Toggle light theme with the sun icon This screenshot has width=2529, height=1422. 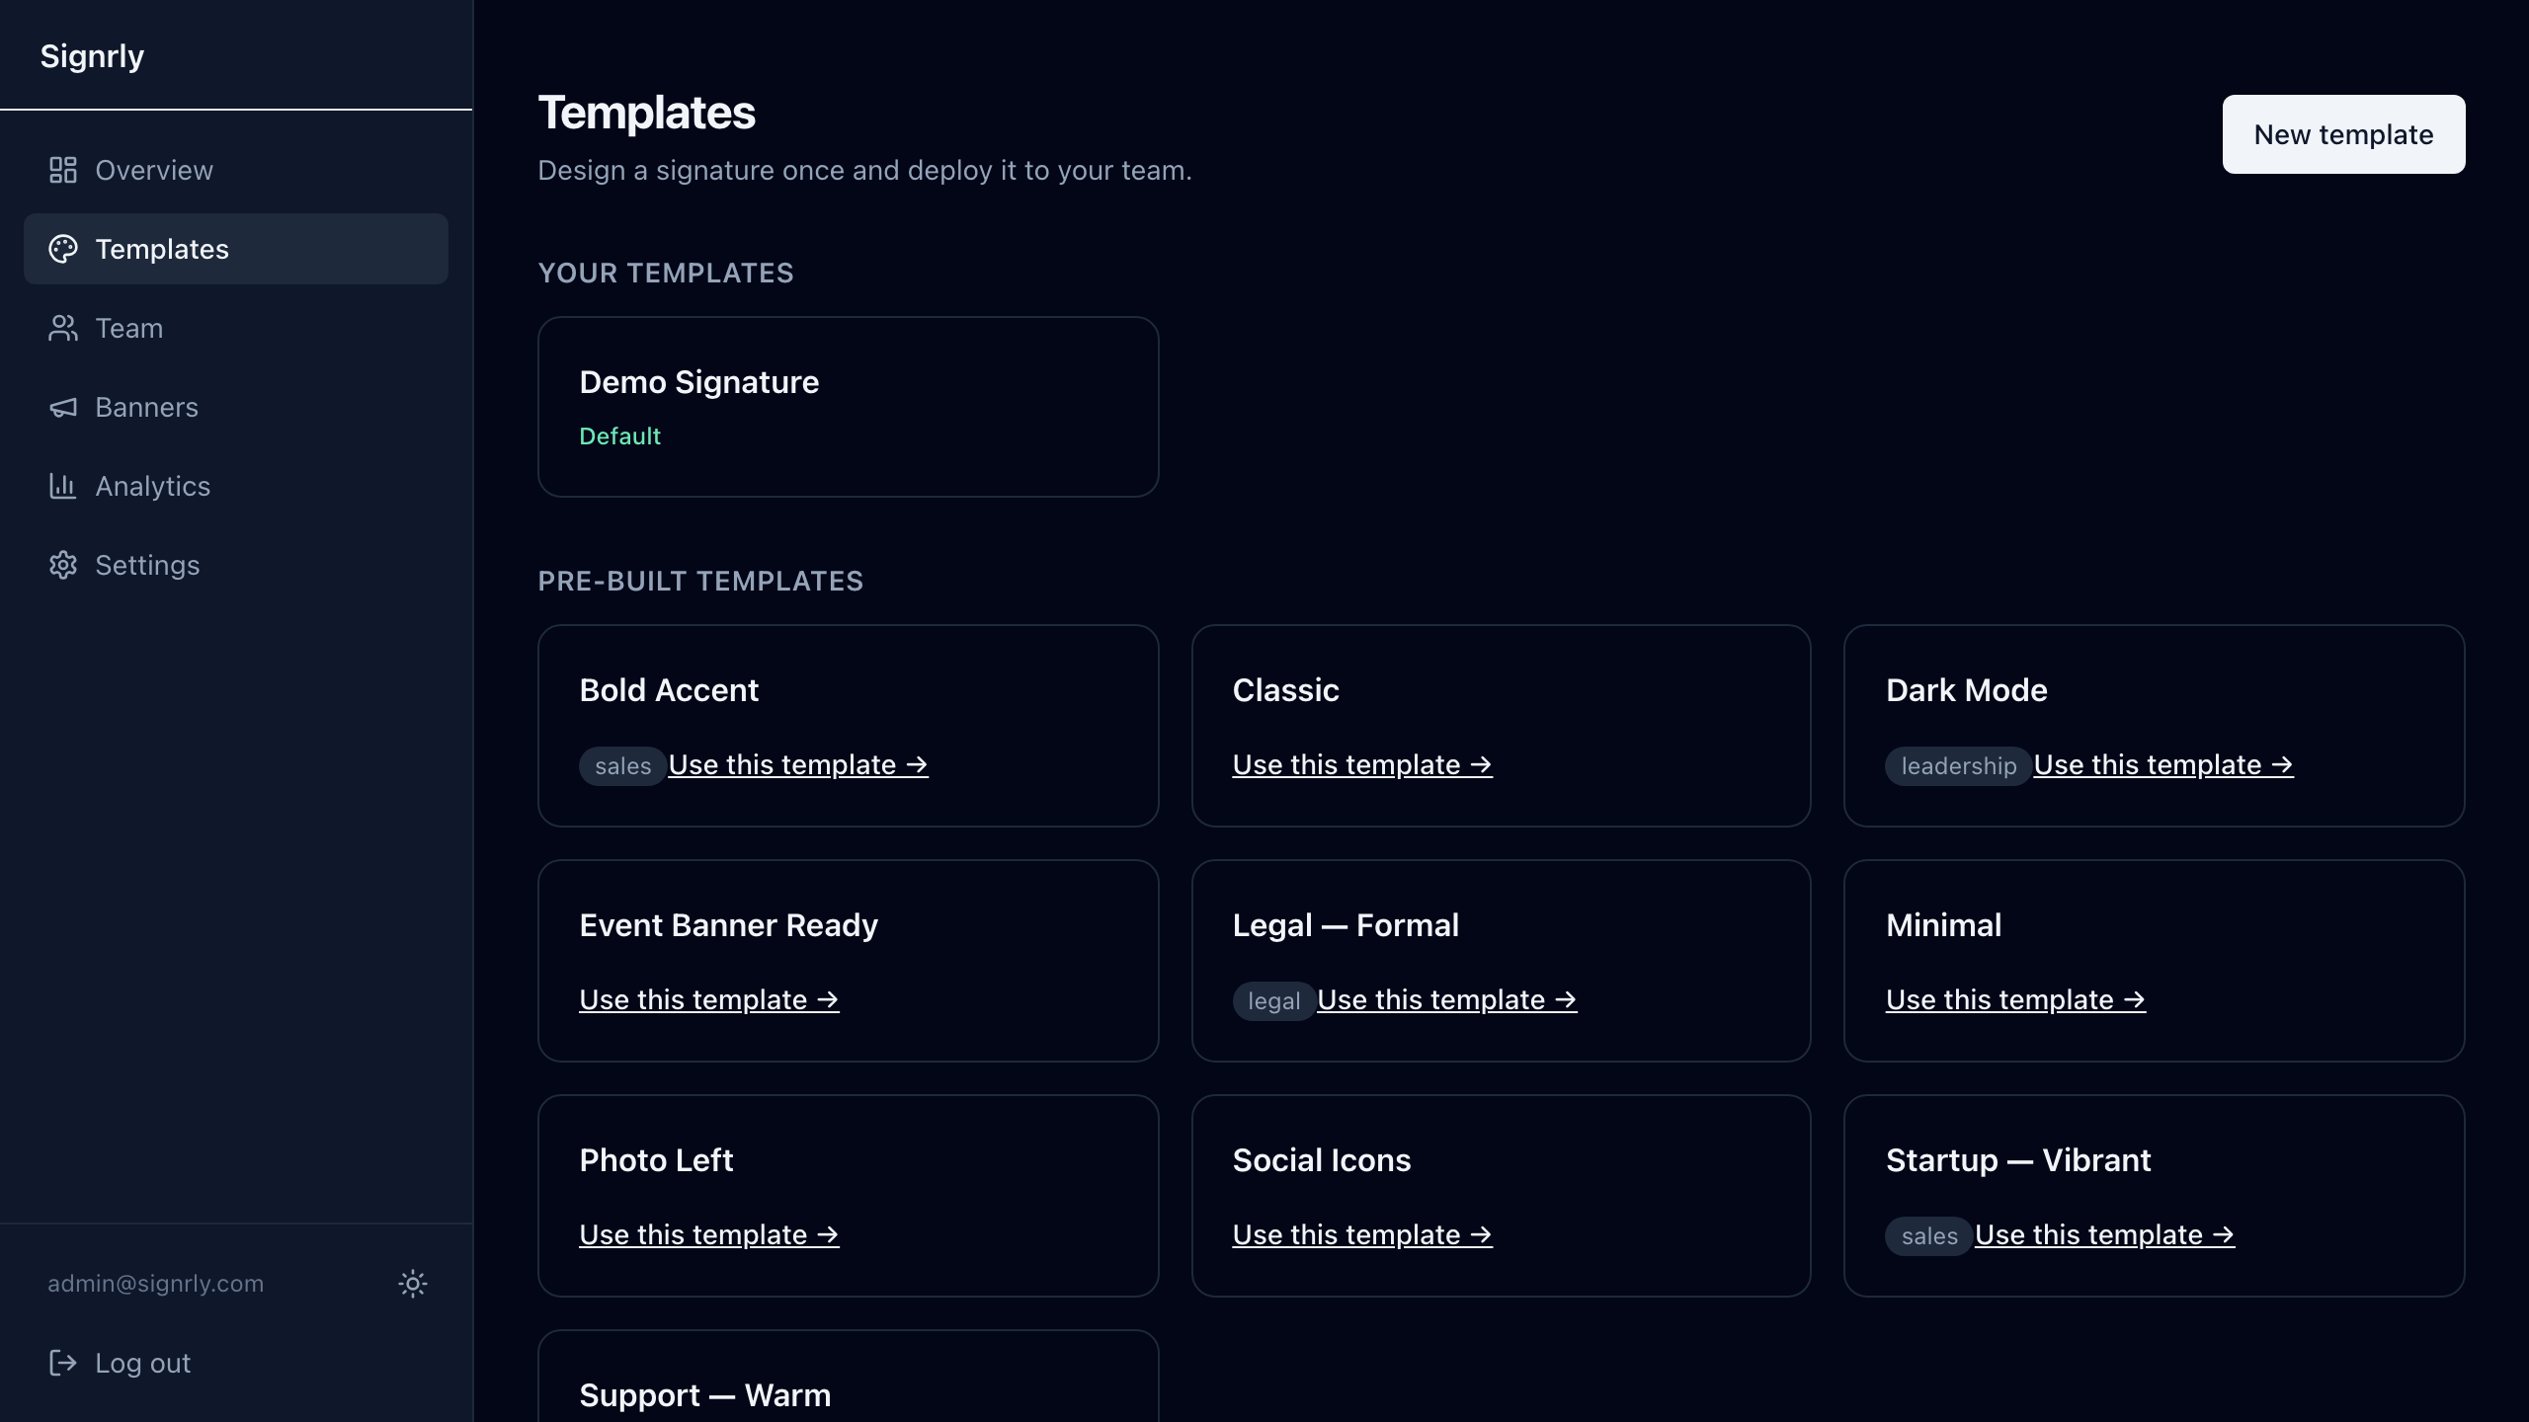tap(413, 1284)
